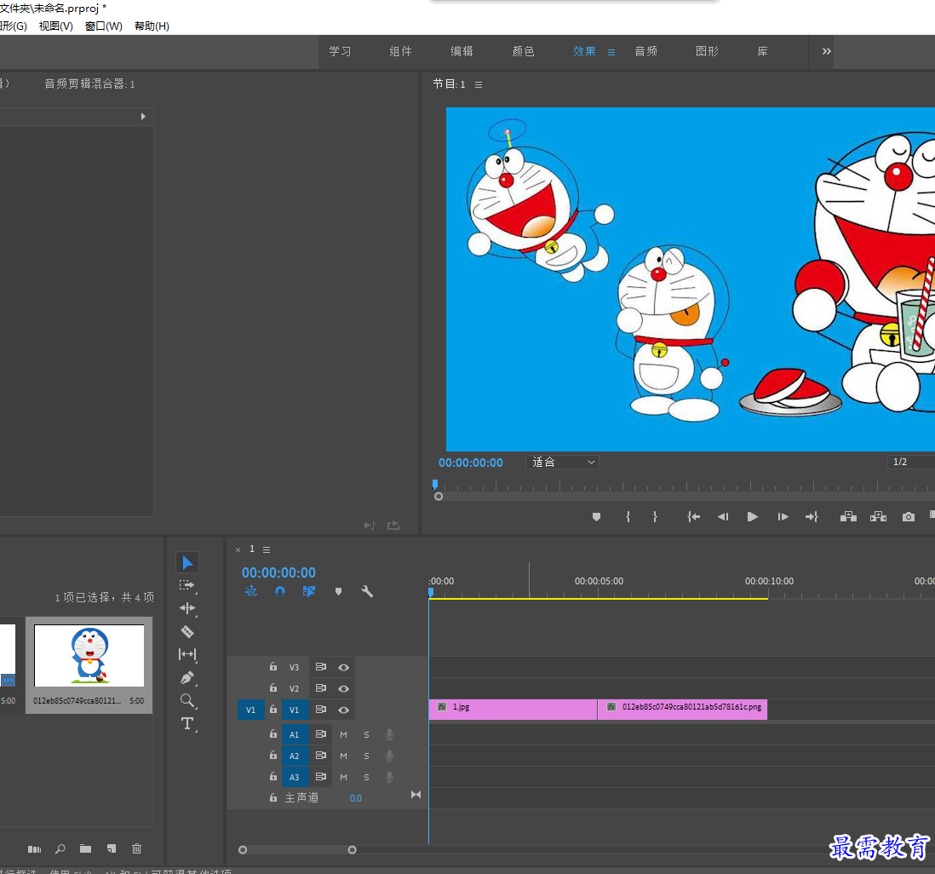Mark In point in Program monitor

click(628, 516)
